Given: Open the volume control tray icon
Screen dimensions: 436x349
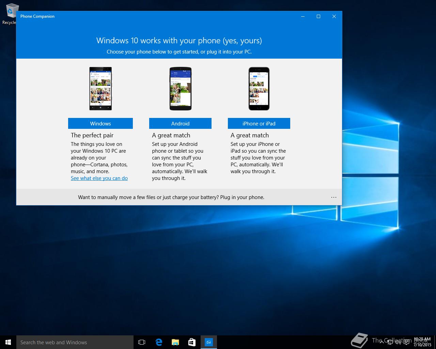Looking at the screenshot, I should point(398,342).
